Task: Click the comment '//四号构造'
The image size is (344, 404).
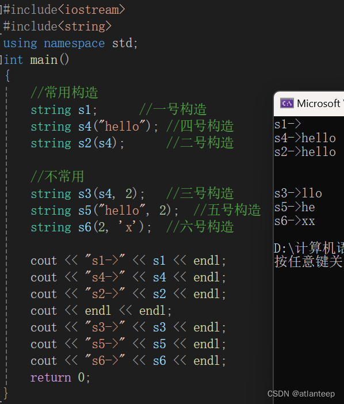Action: coord(200,126)
